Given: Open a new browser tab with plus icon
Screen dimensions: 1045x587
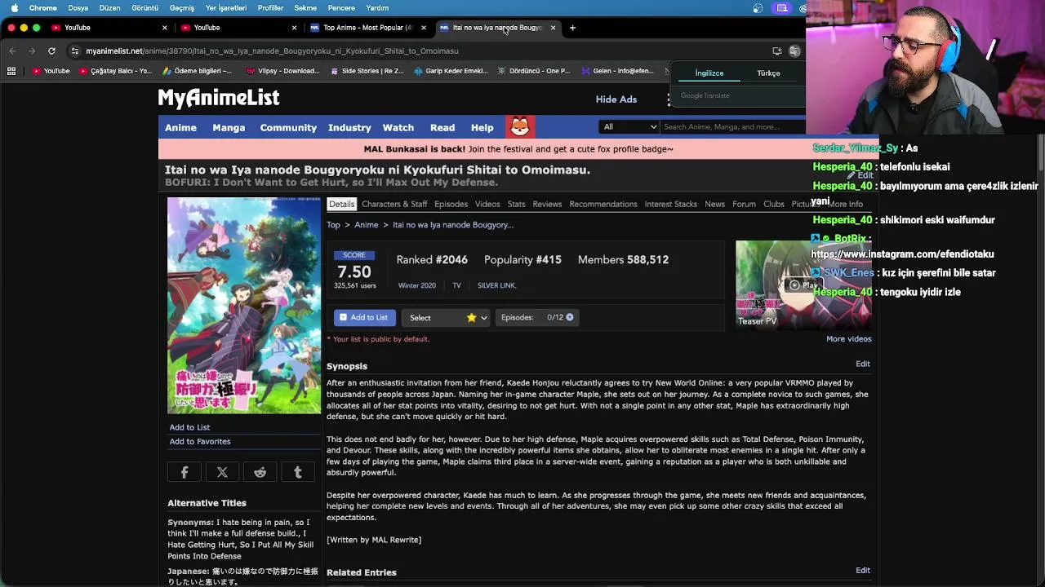Looking at the screenshot, I should click(572, 28).
